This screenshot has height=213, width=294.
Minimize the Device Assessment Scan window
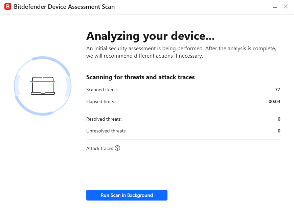[275, 7]
